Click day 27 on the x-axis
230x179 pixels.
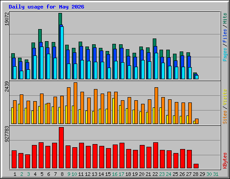(x=189, y=174)
